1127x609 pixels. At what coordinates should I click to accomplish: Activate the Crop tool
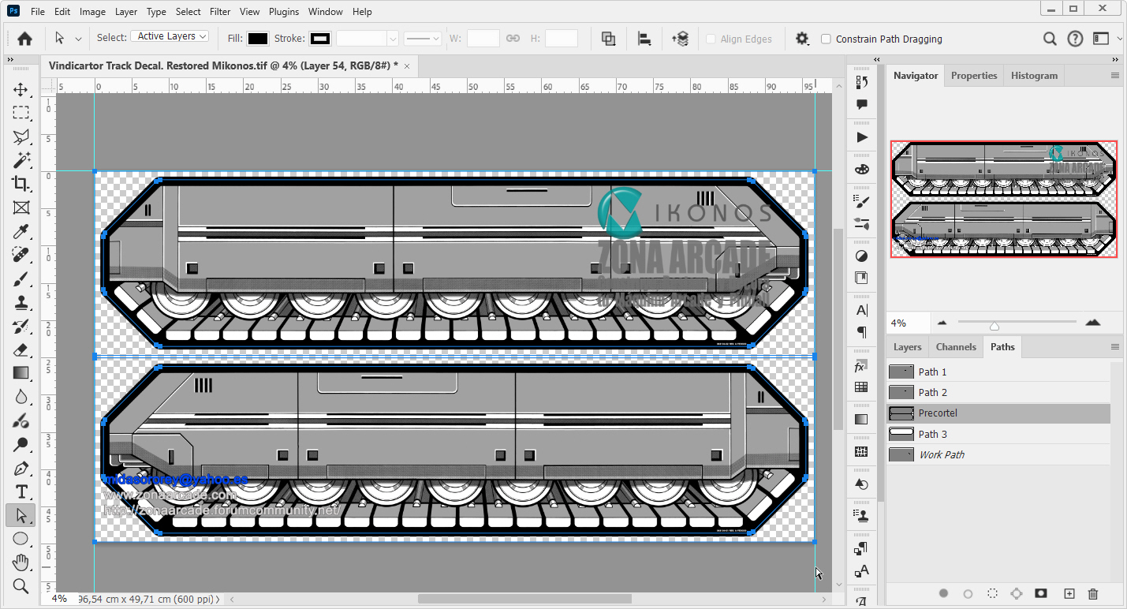(21, 184)
